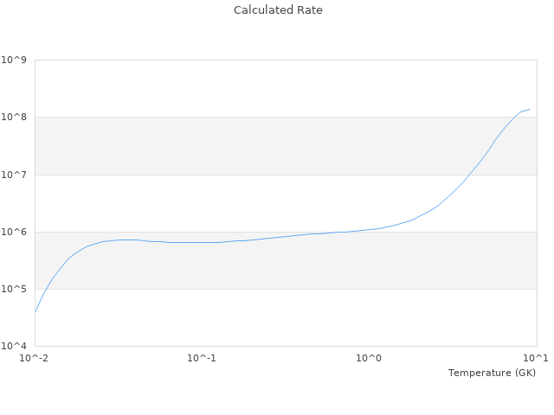
Task: Click the 10^0 x-axis tick label
Action: pyautogui.click(x=370, y=358)
